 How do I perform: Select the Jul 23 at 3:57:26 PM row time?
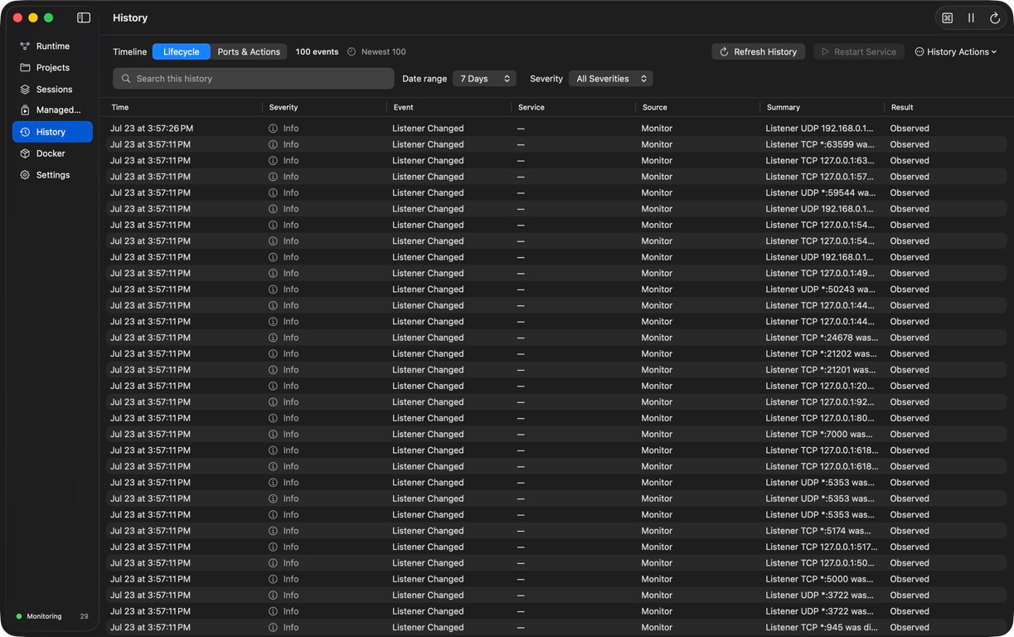tap(152, 129)
